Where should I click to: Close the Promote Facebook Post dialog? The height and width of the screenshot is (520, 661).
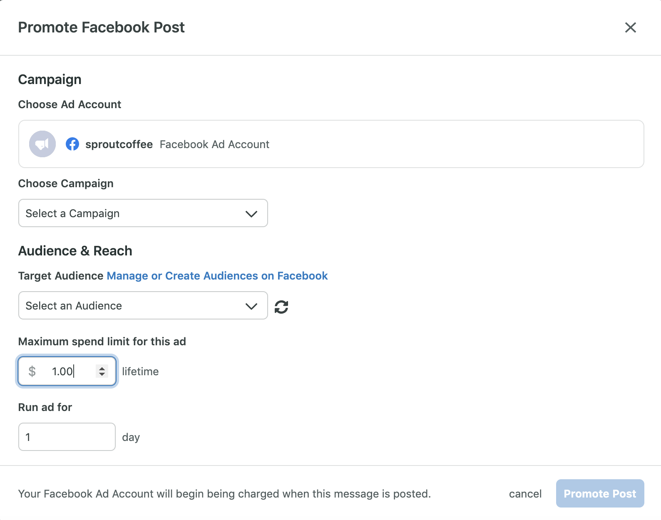(631, 27)
